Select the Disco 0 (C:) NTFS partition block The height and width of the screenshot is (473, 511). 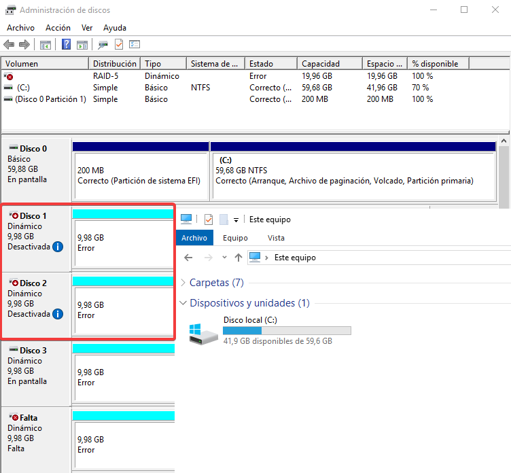tap(353, 175)
